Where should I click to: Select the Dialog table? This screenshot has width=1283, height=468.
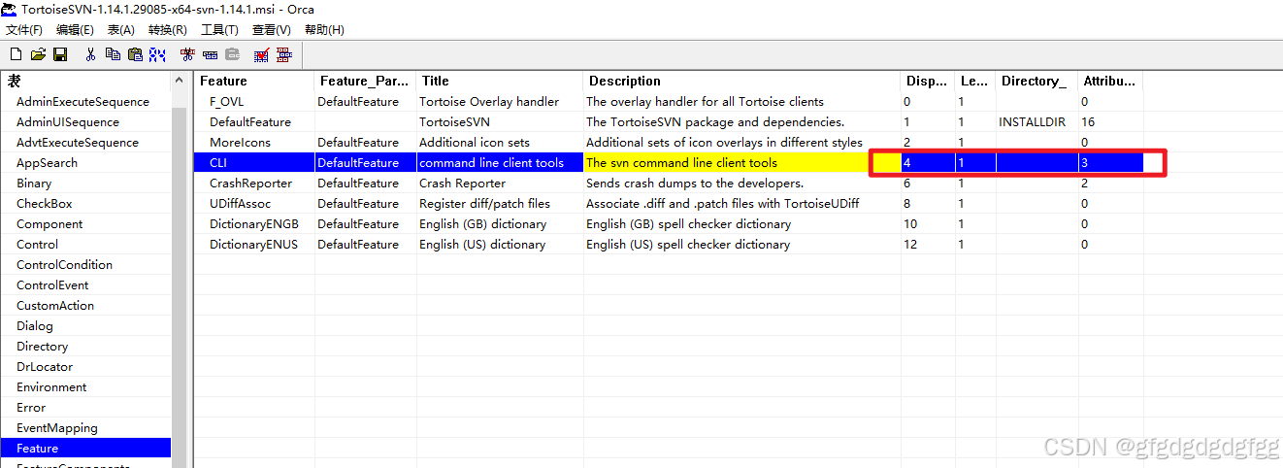[x=35, y=326]
